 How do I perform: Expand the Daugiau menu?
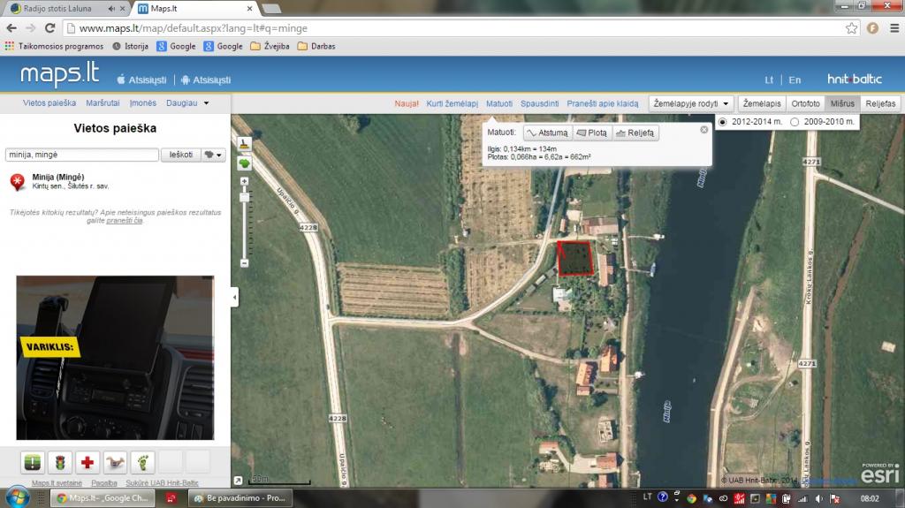[x=187, y=103]
